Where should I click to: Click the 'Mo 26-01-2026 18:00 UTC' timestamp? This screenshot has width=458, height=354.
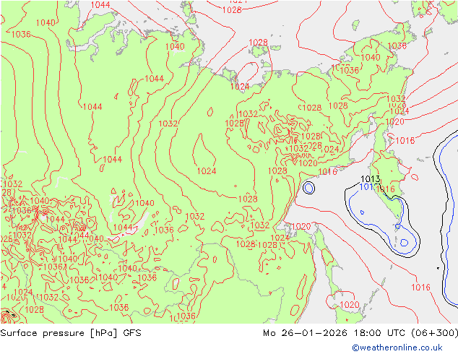coord(333,333)
